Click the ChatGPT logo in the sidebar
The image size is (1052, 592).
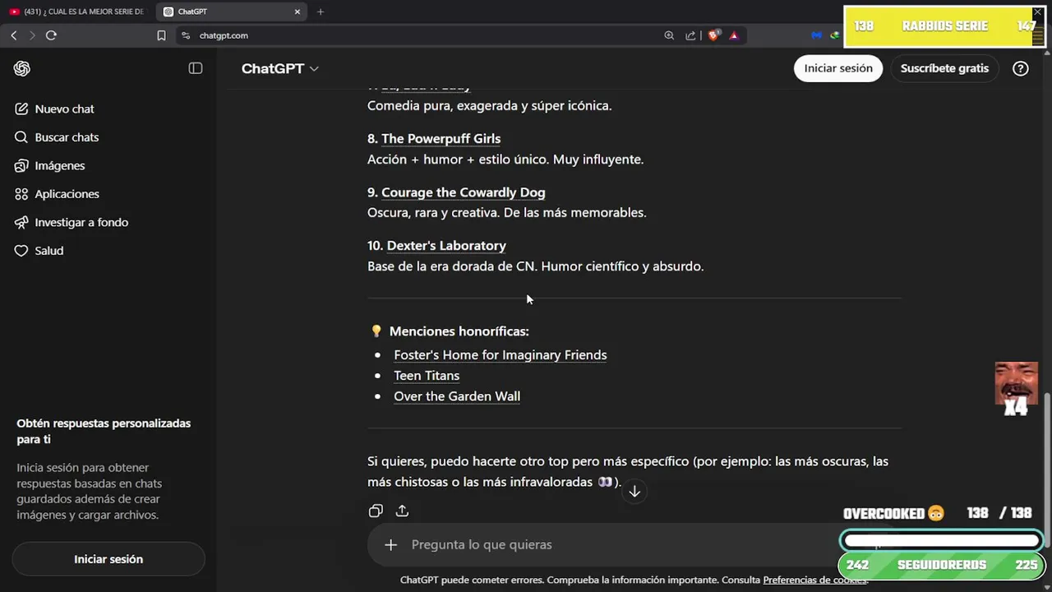(x=22, y=68)
